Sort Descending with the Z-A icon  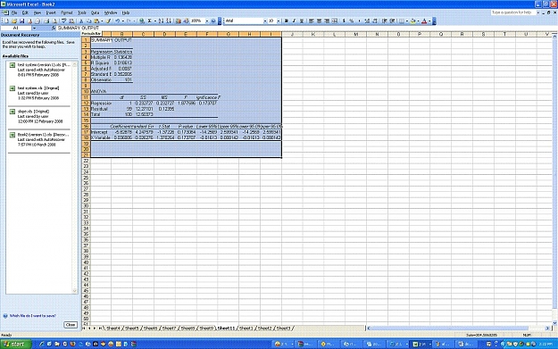(168, 21)
